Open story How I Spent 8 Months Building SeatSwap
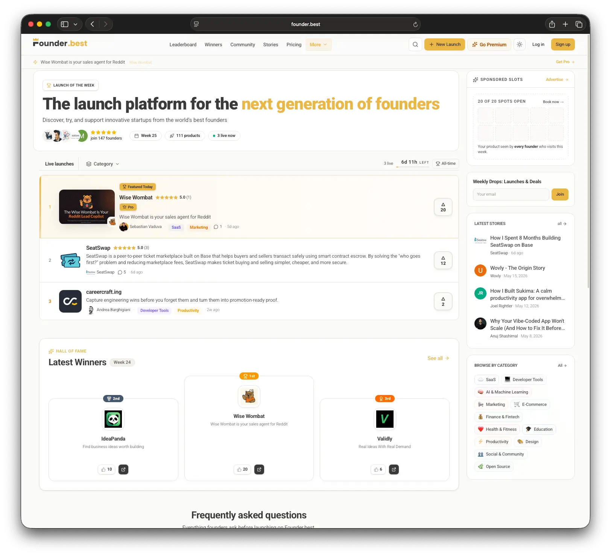This screenshot has height=556, width=611. (x=525, y=242)
